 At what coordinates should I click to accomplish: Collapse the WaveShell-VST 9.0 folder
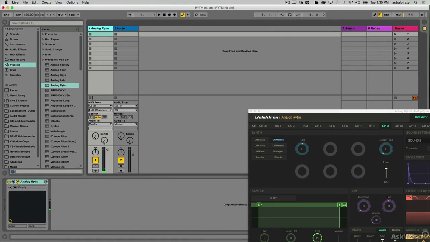pos(43,60)
